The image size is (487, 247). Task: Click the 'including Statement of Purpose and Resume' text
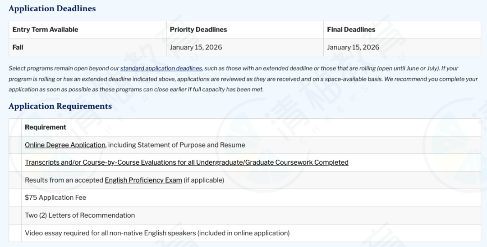pos(177,145)
